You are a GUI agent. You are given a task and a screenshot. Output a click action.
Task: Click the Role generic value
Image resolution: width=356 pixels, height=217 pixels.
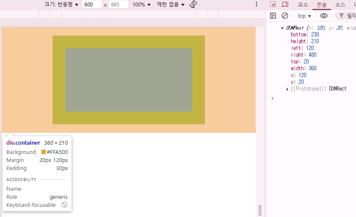point(58,197)
